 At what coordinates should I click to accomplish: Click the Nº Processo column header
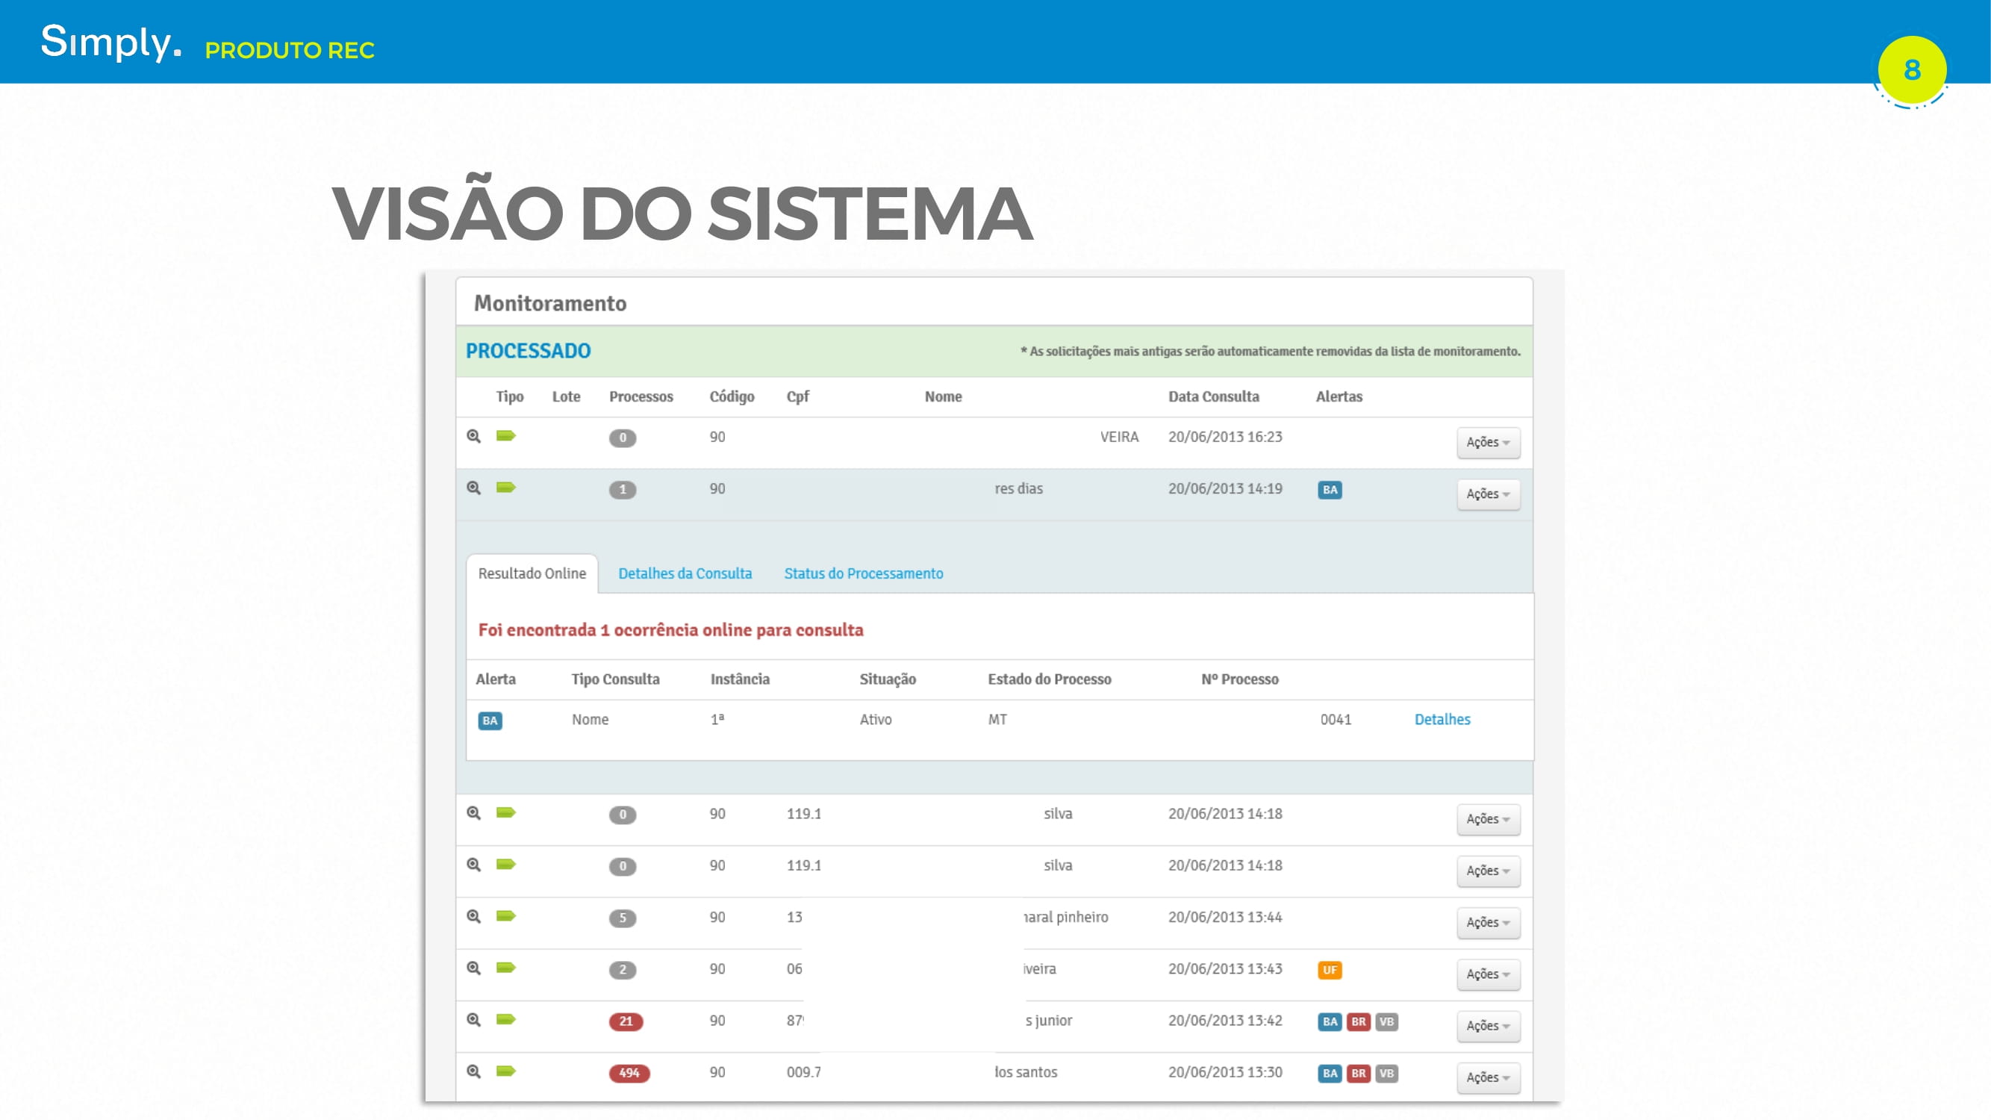[1240, 679]
